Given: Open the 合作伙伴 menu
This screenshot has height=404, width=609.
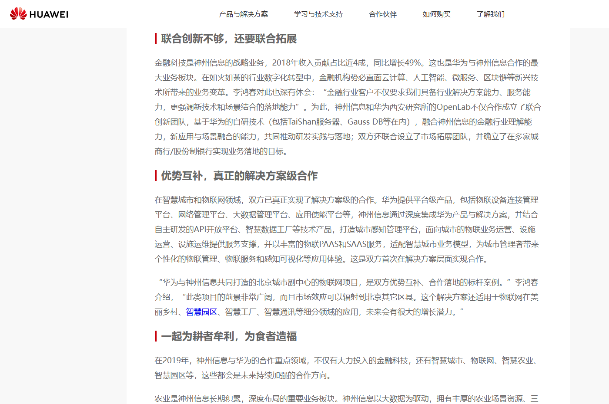Looking at the screenshot, I should point(383,14).
